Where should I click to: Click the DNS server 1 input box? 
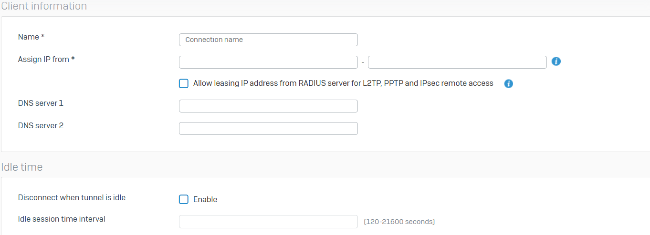coord(268,106)
